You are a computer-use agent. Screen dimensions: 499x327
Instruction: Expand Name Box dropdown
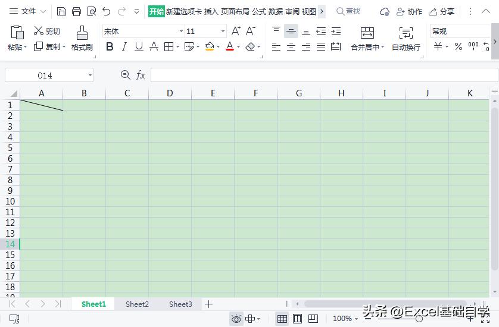pyautogui.click(x=90, y=76)
